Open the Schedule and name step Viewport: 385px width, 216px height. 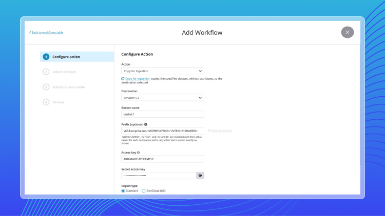pos(68,87)
